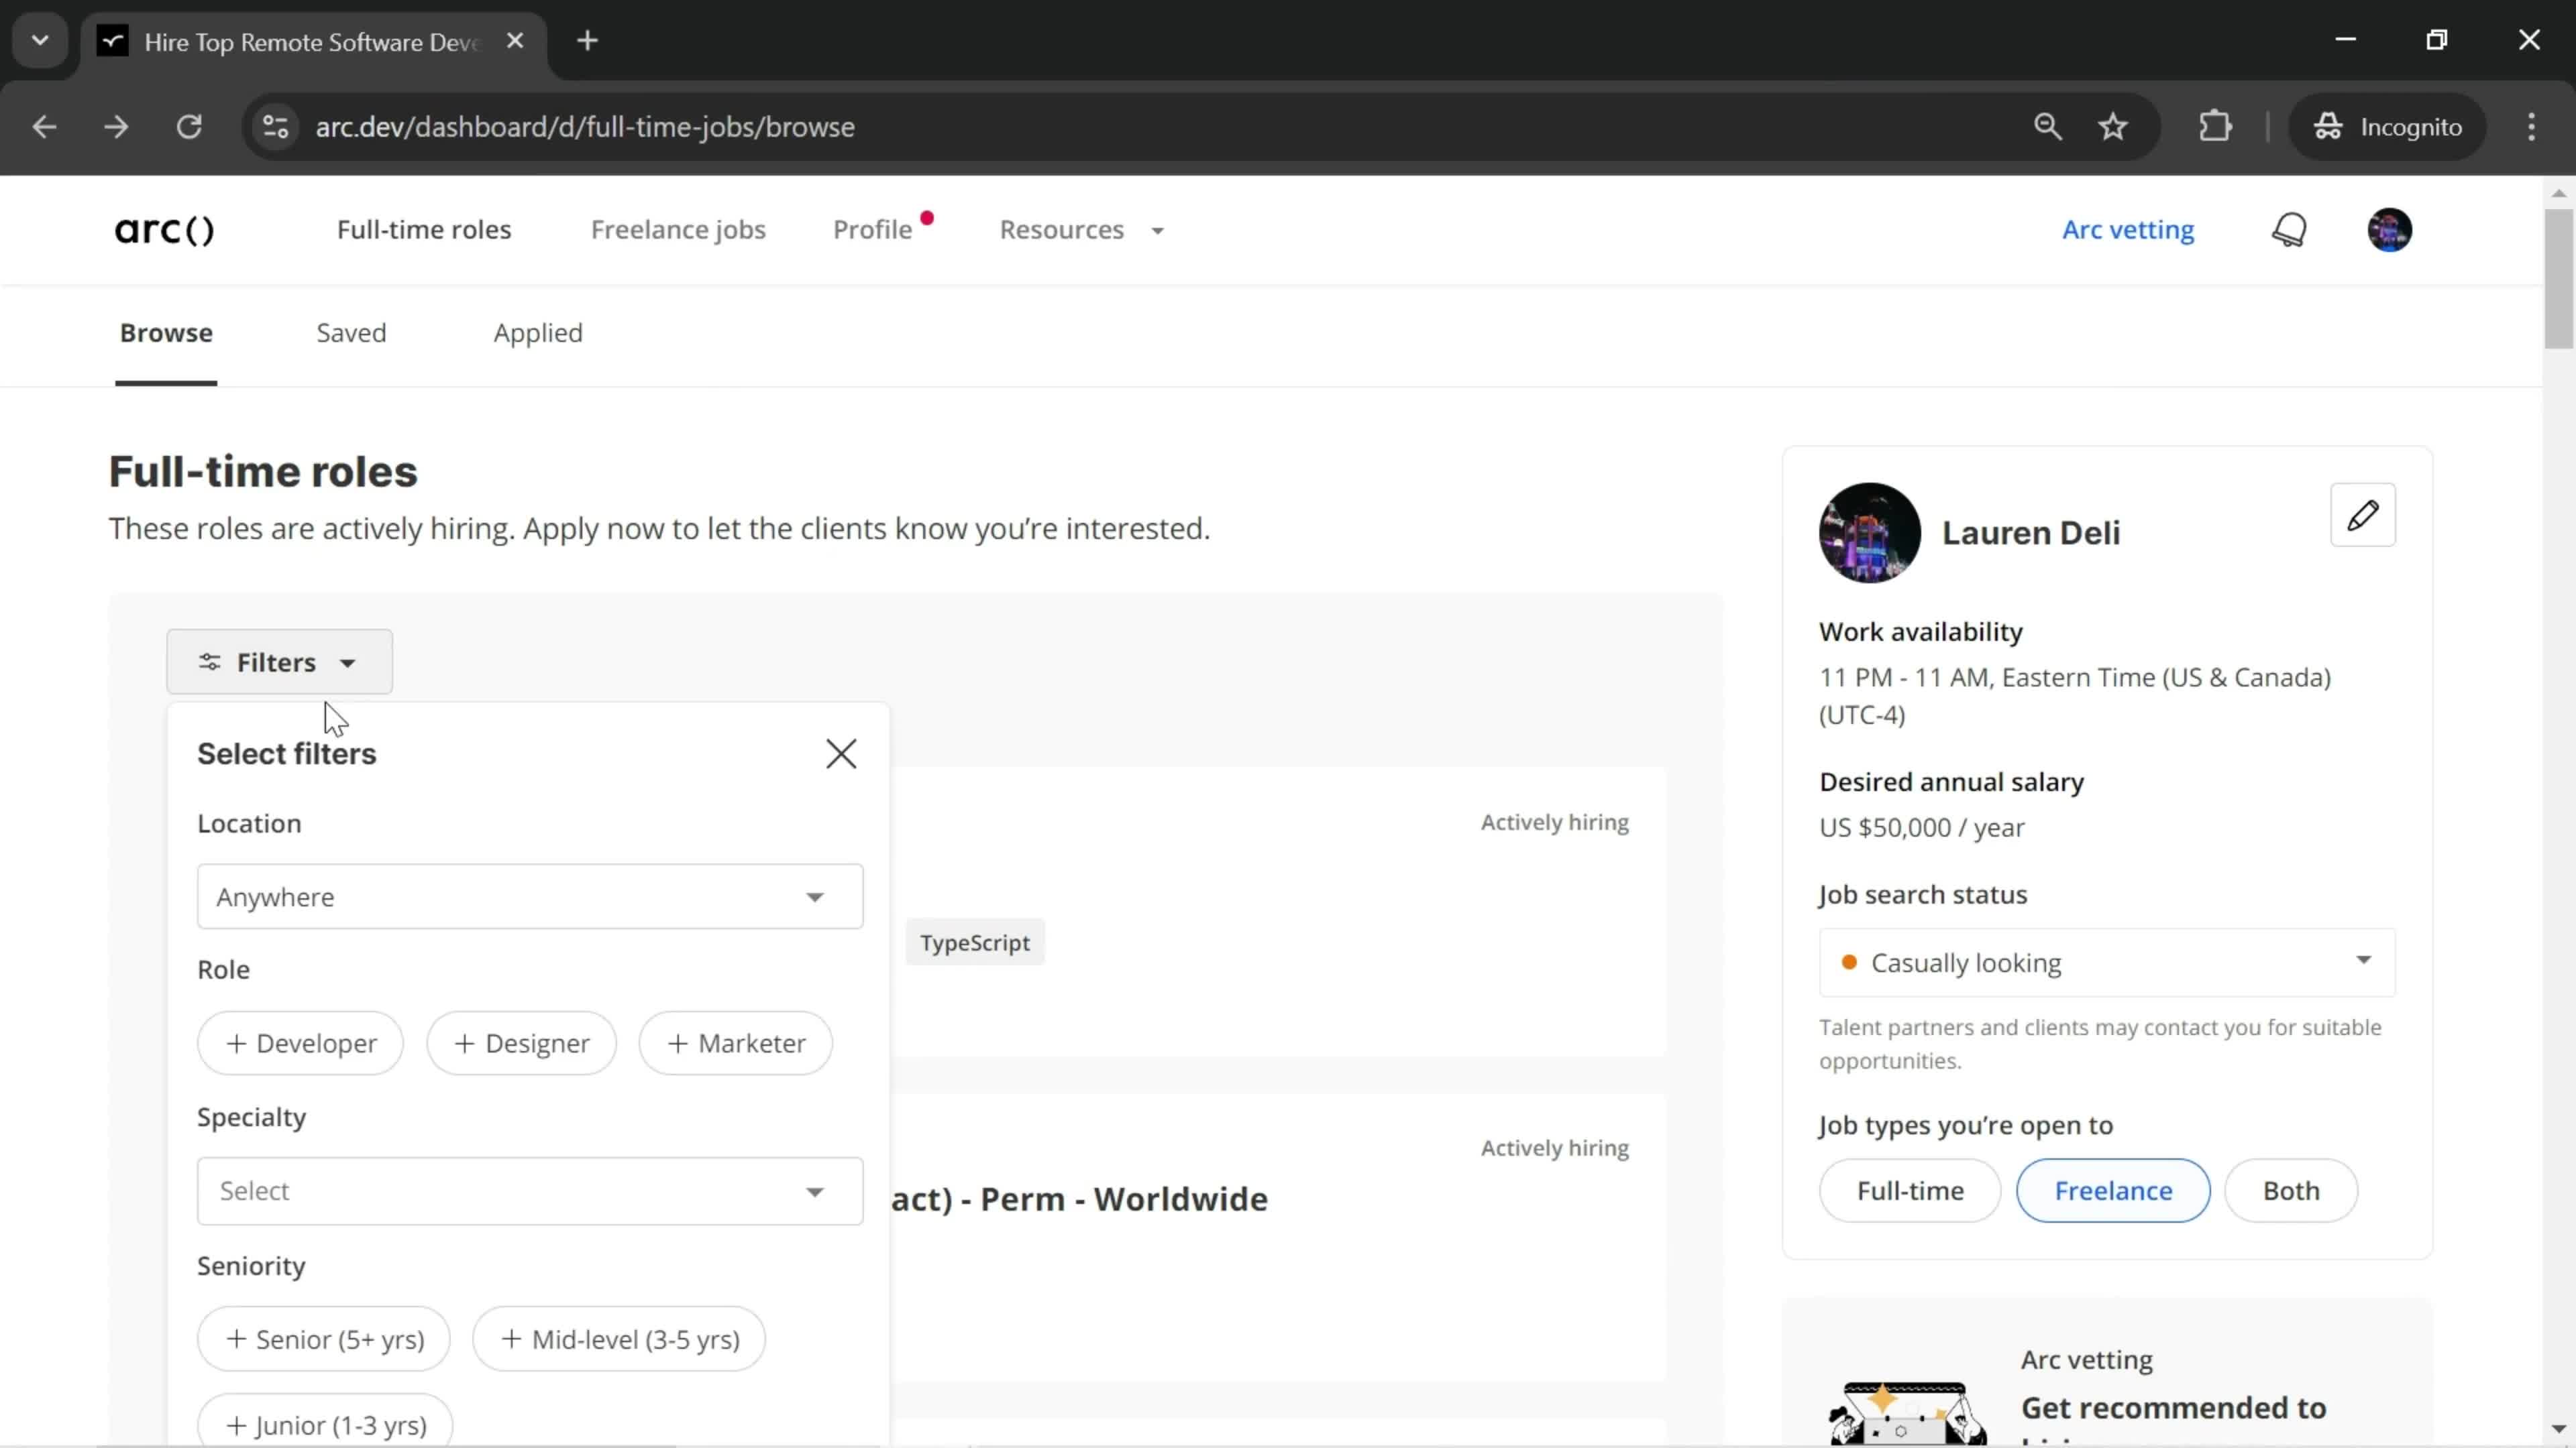Switch to the Saved tab
This screenshot has height=1448, width=2576.
[351, 333]
